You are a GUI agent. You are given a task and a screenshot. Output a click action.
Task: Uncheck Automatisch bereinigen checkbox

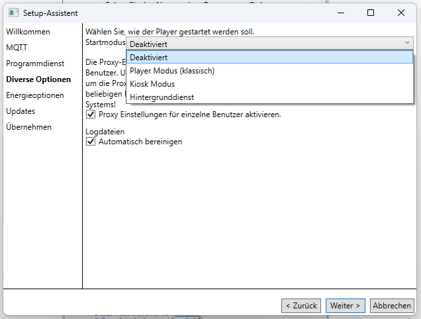(x=91, y=141)
